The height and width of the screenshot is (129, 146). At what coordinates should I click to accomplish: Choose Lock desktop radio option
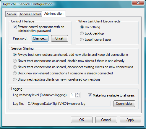pyautogui.click(x=82, y=33)
